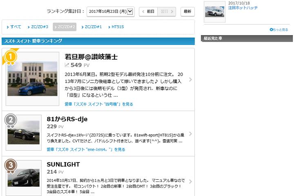
Task: Open the 注目ホットハッチ sidebar link
Action: tap(243, 8)
